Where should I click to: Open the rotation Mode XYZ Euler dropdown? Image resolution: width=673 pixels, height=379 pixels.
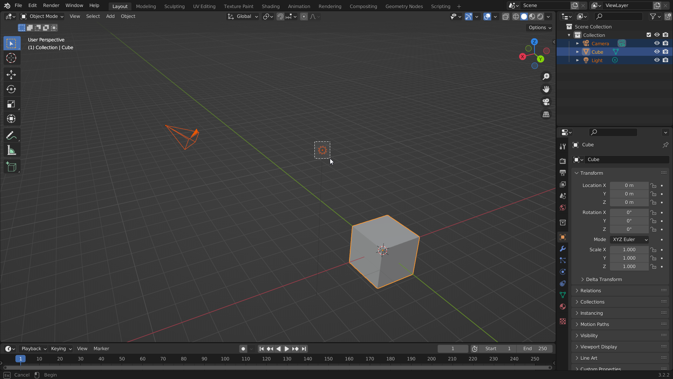[629, 239]
